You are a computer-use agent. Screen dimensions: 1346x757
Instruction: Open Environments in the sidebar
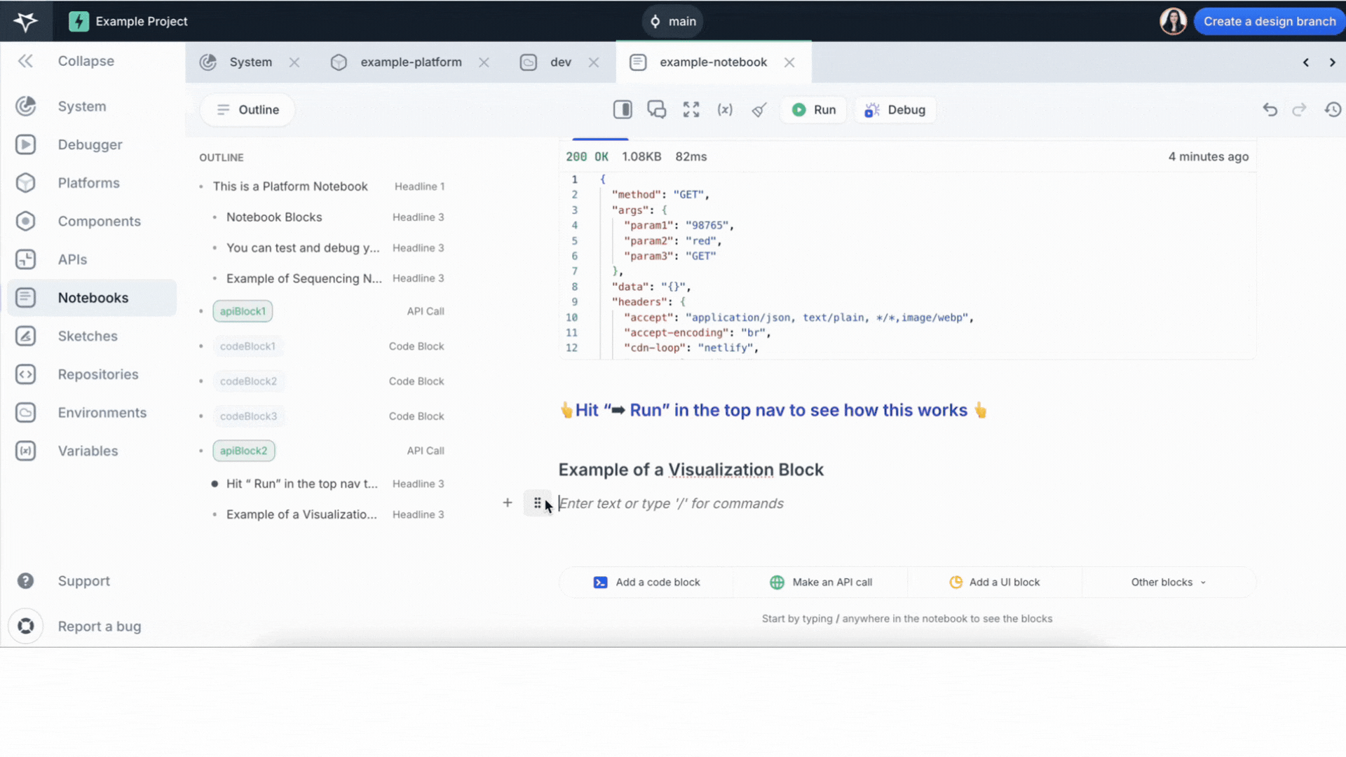[x=102, y=413]
